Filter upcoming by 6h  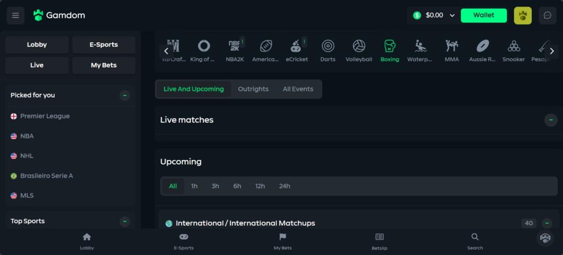[238, 186]
